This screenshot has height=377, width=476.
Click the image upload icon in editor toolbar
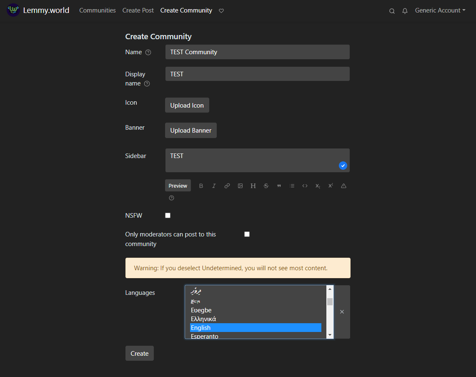pyautogui.click(x=240, y=186)
